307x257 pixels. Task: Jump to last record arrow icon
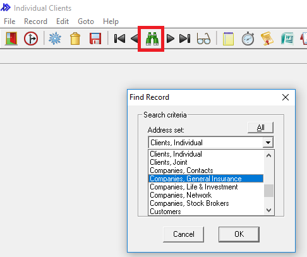pos(184,39)
